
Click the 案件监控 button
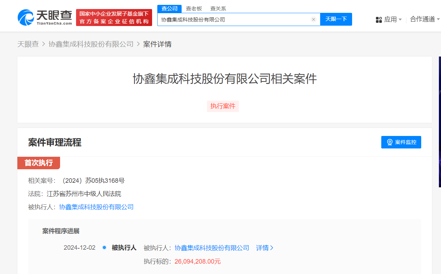tap(401, 142)
